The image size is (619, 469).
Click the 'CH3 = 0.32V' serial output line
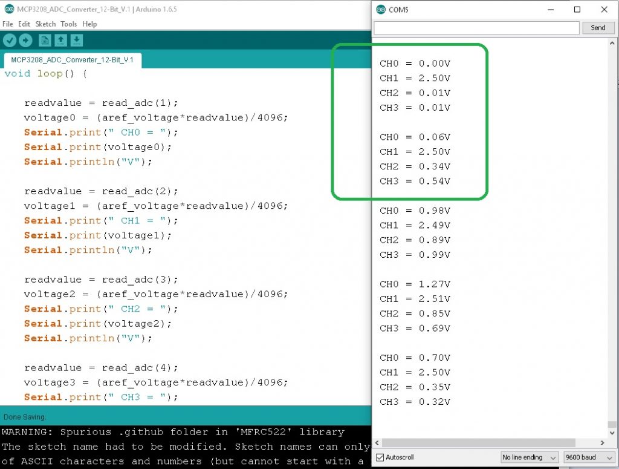coord(415,402)
